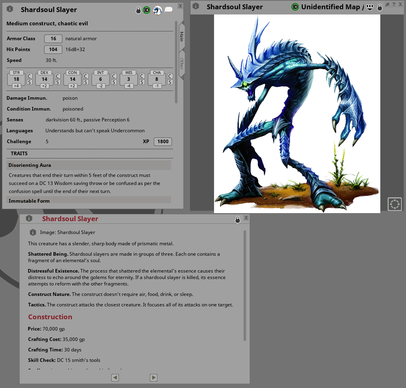Click the Armor Class value 16
The width and height of the screenshot is (406, 388).
click(53, 39)
